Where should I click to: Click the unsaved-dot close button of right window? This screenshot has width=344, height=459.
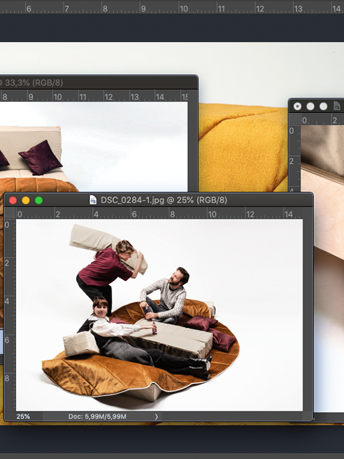297,106
